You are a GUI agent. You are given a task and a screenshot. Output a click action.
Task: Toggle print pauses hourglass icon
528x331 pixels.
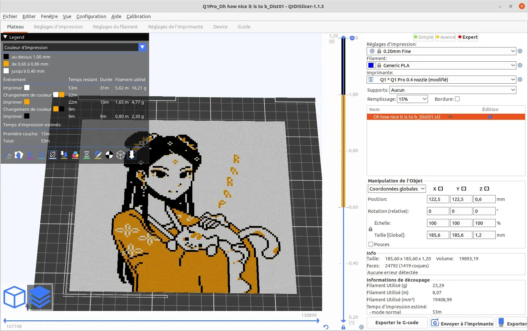(x=87, y=155)
